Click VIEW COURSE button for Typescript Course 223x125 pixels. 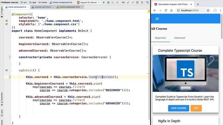179,108
